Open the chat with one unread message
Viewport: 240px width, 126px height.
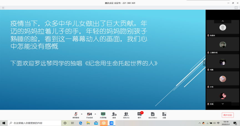pos(140,115)
